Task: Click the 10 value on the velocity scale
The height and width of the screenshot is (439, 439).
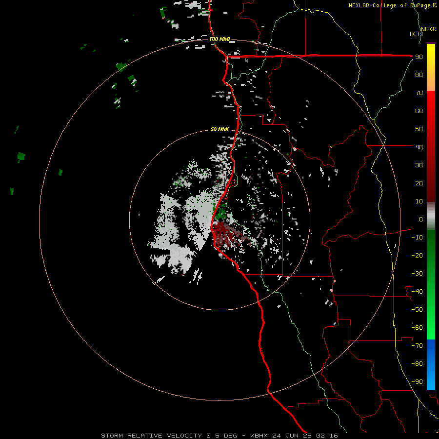Action: [x=419, y=201]
